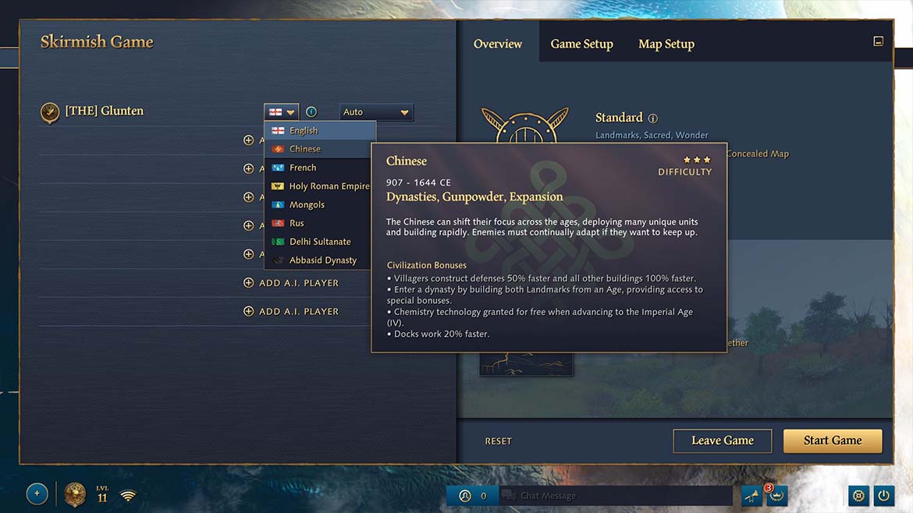Click the power quit icon
Screen dimensions: 913x513
click(883, 496)
